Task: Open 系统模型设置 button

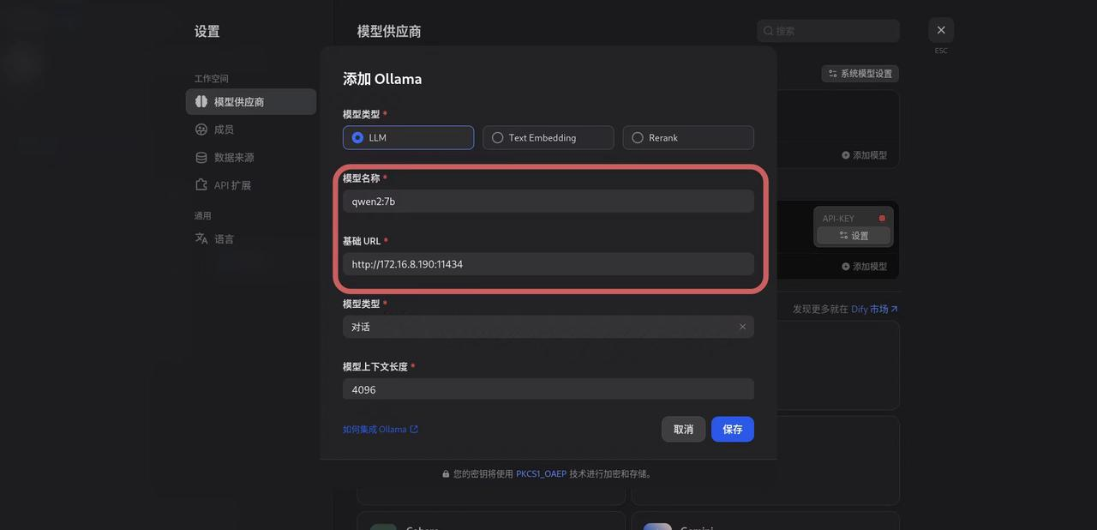Action: point(860,74)
